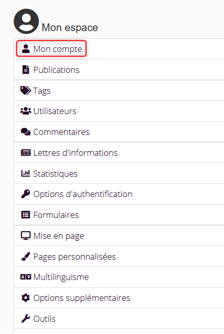The width and height of the screenshot is (224, 334).
Task: Click the wrench icon beside Outils
Action: click(25, 319)
